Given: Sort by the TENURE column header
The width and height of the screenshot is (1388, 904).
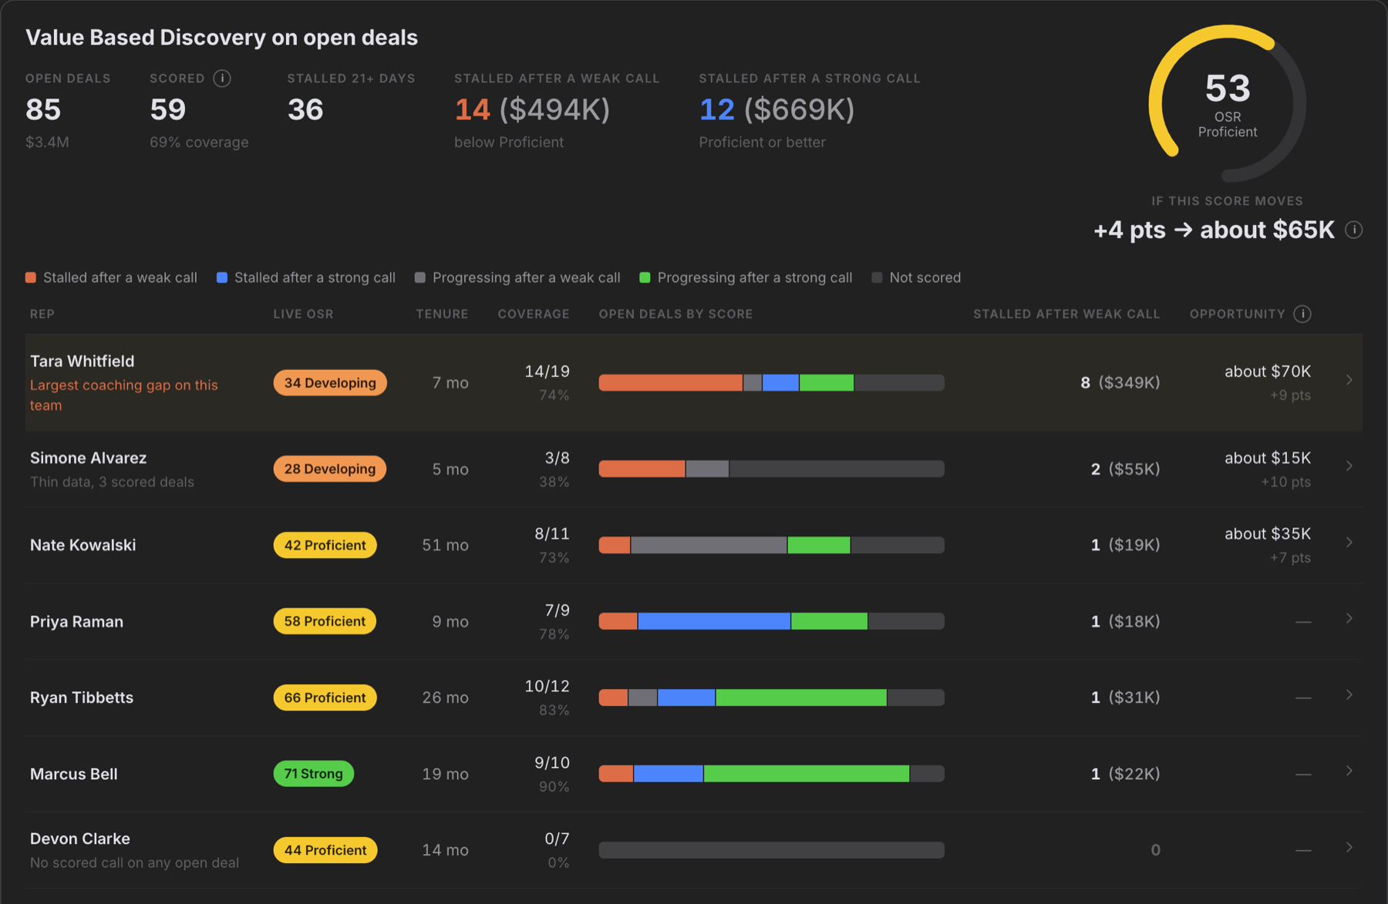Looking at the screenshot, I should click(x=442, y=314).
